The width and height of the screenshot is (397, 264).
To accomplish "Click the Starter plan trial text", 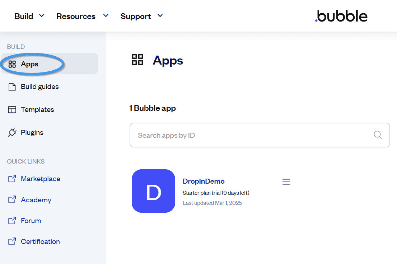I will click(216, 193).
